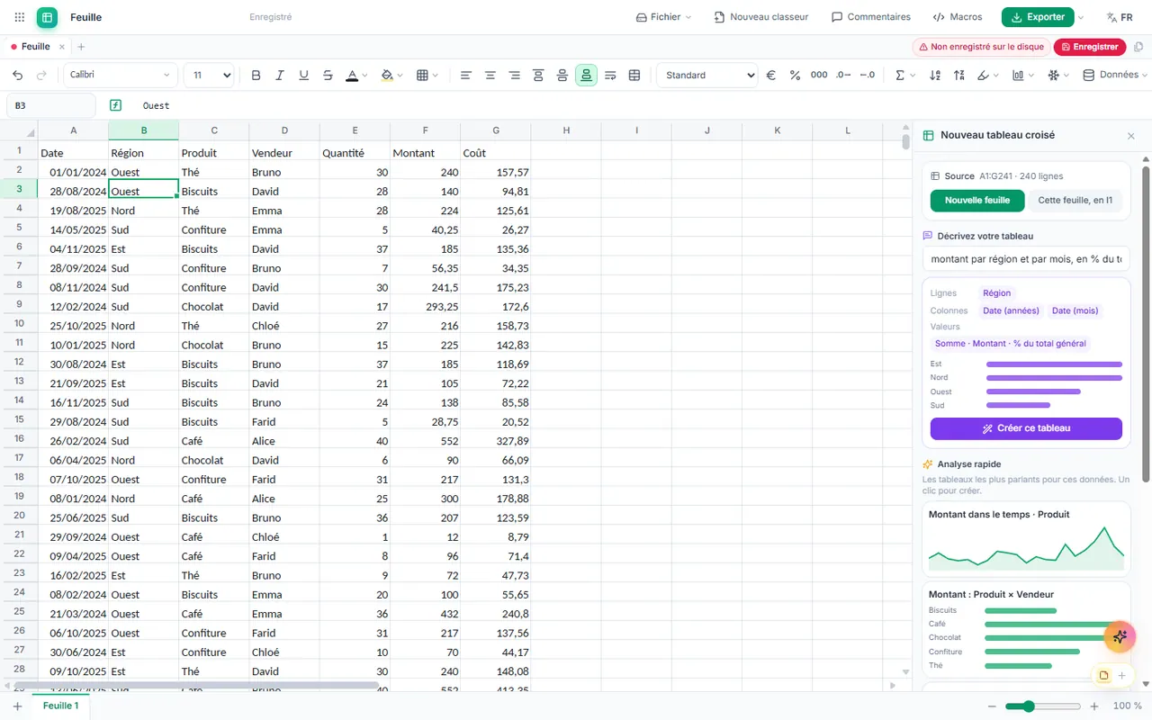Underline the selected cell text
The width and height of the screenshot is (1152, 720).
pos(303,76)
